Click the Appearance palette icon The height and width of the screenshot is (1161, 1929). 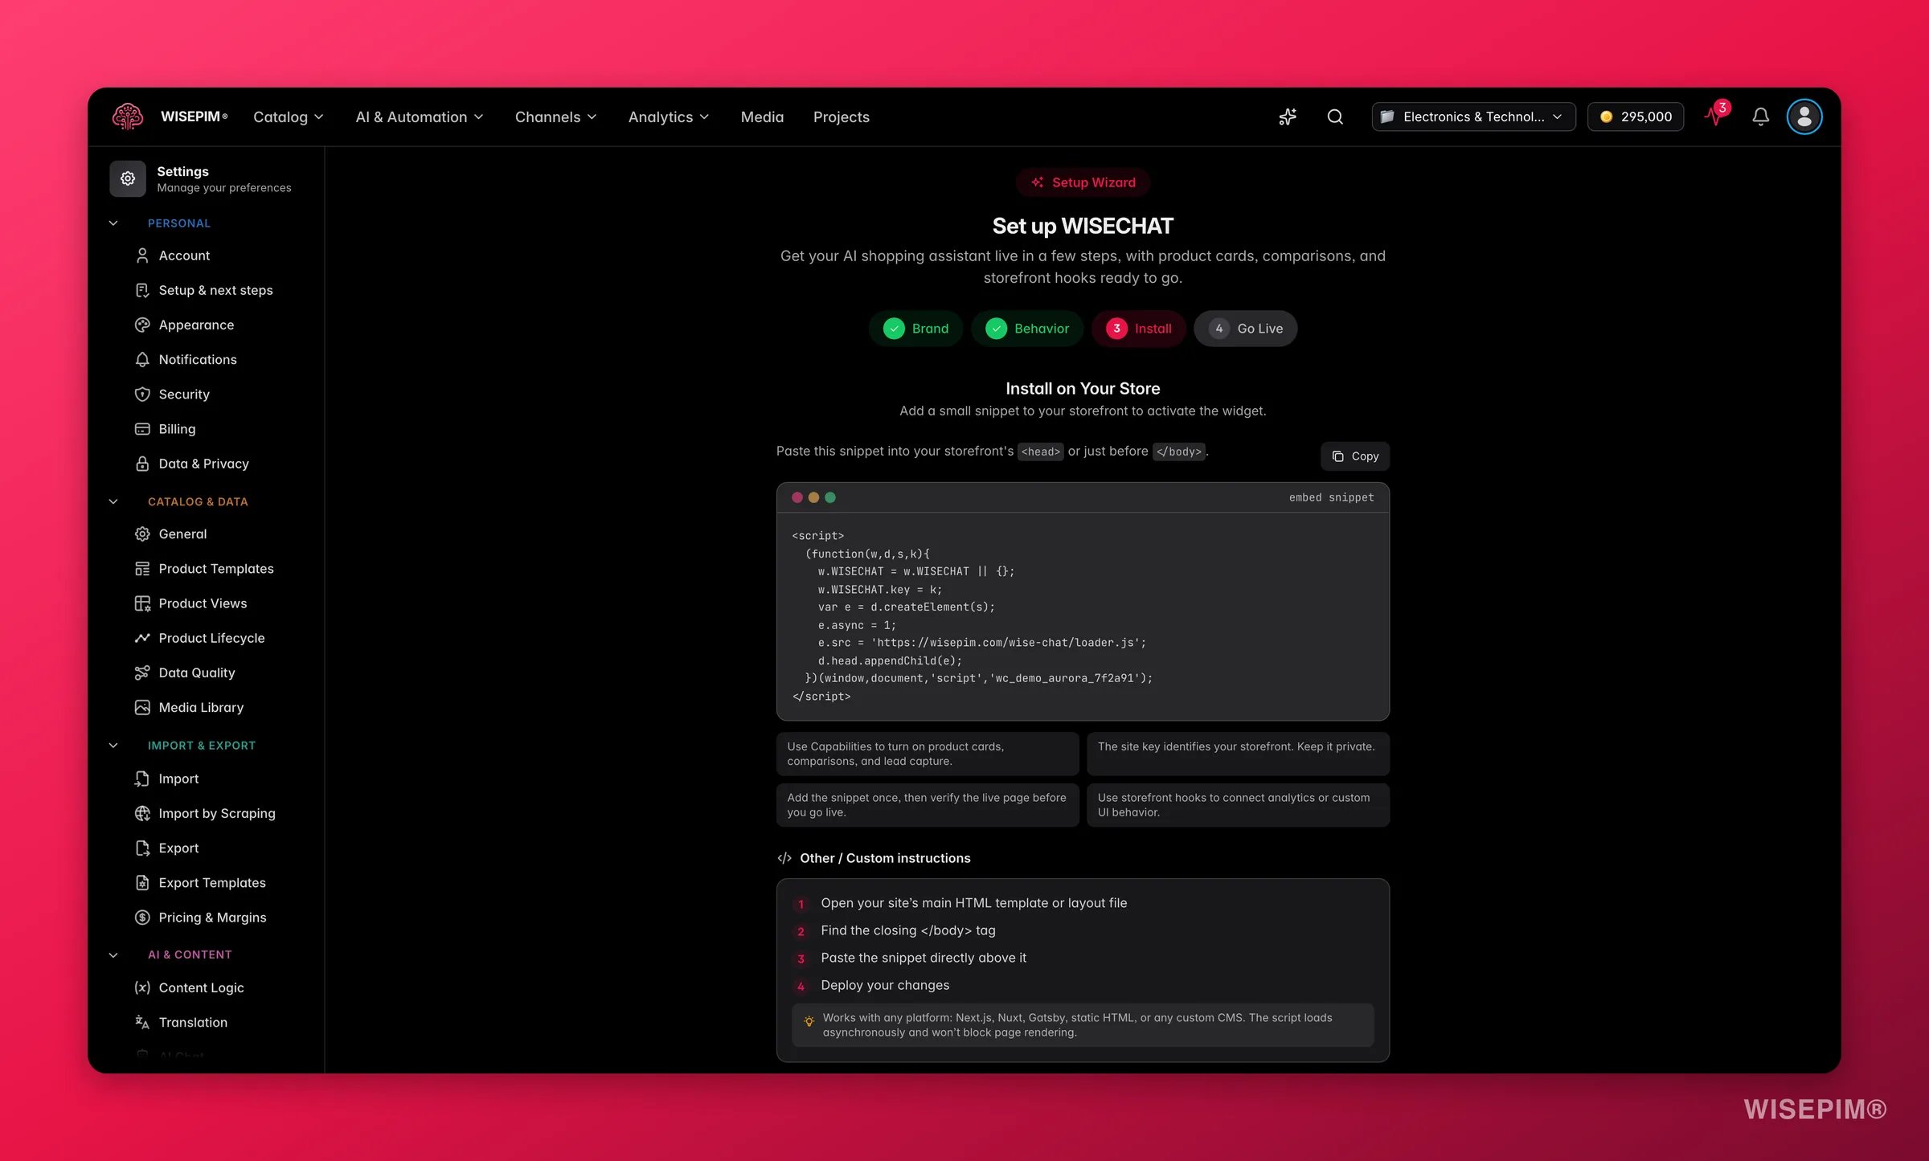tap(142, 325)
